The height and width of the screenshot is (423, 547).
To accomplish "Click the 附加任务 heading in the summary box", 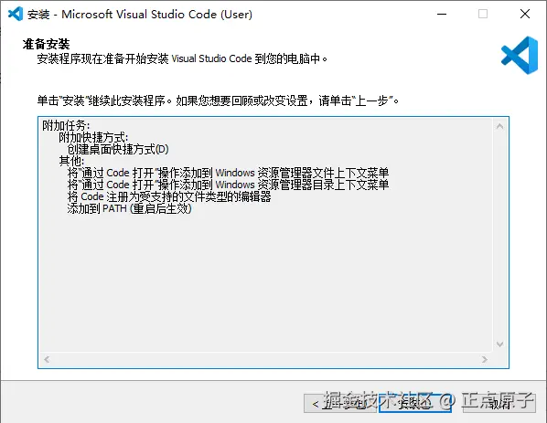I will tap(66, 125).
